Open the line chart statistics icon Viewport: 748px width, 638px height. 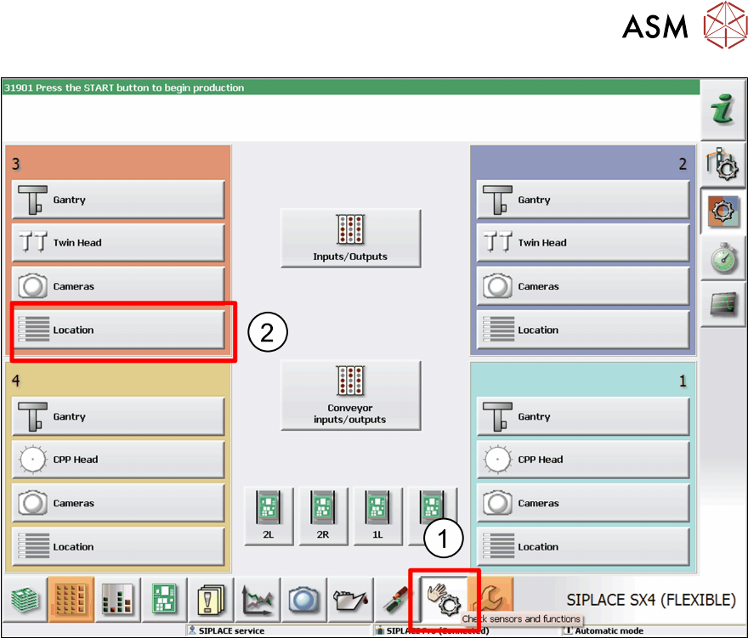coord(258,598)
